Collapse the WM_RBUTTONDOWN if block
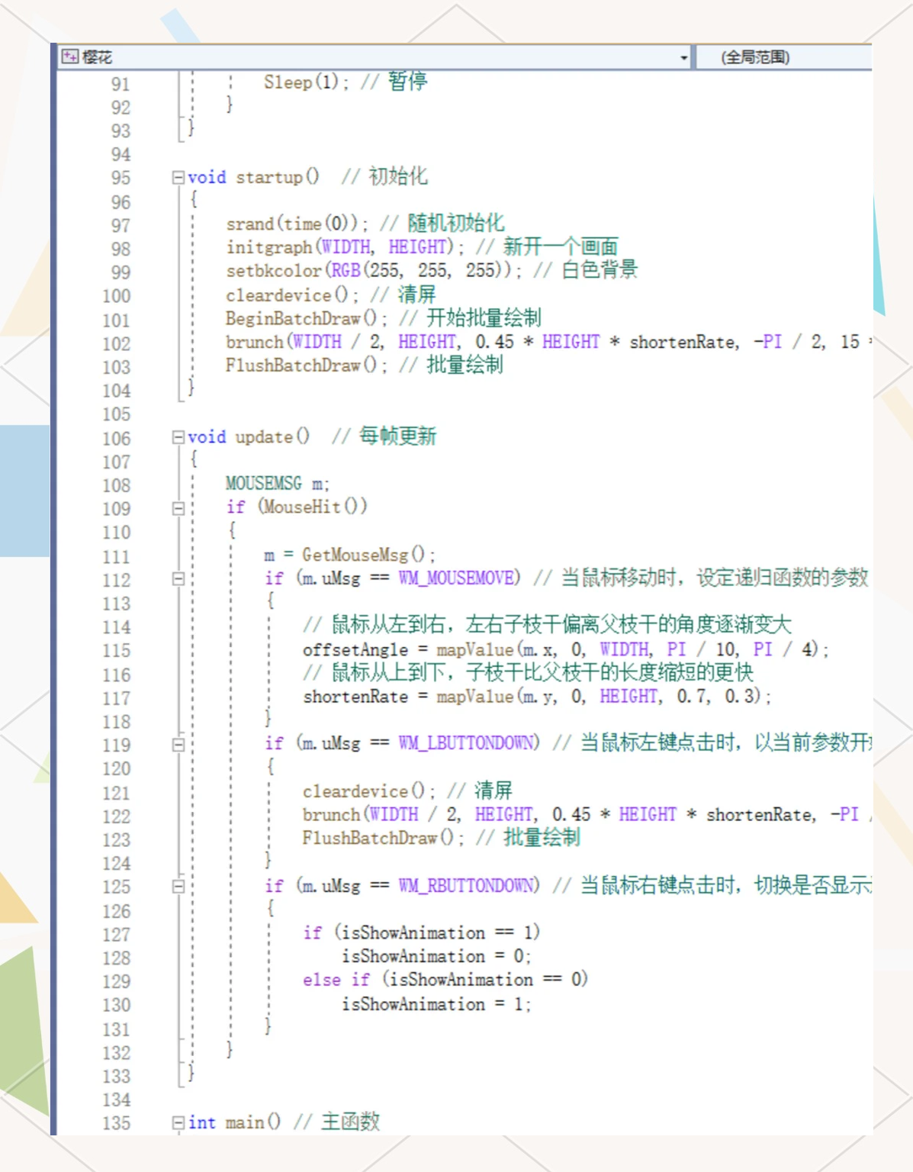The width and height of the screenshot is (913, 1172). pos(178,887)
